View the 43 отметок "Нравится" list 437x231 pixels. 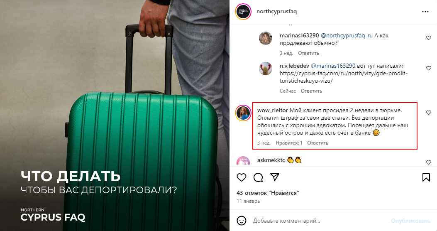(x=268, y=193)
